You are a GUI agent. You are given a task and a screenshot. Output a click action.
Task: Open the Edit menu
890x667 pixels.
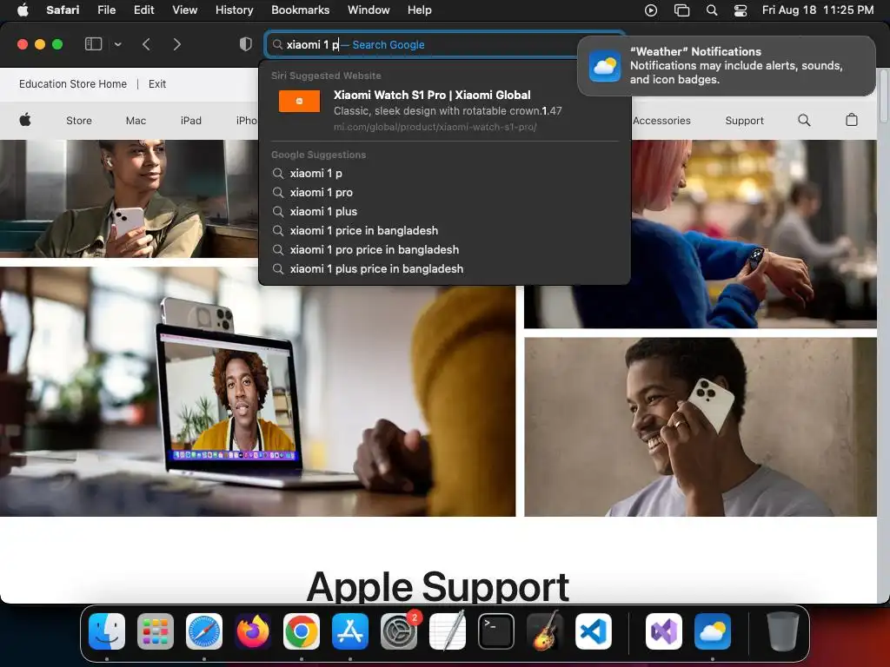pos(143,10)
